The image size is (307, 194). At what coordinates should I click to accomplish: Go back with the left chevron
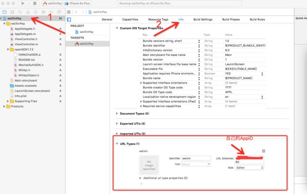pos(76,12)
